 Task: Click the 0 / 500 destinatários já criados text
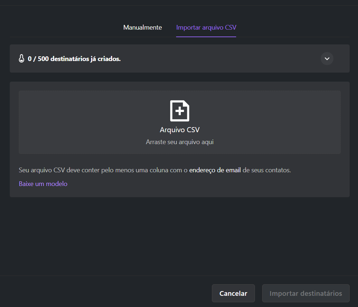click(x=74, y=59)
